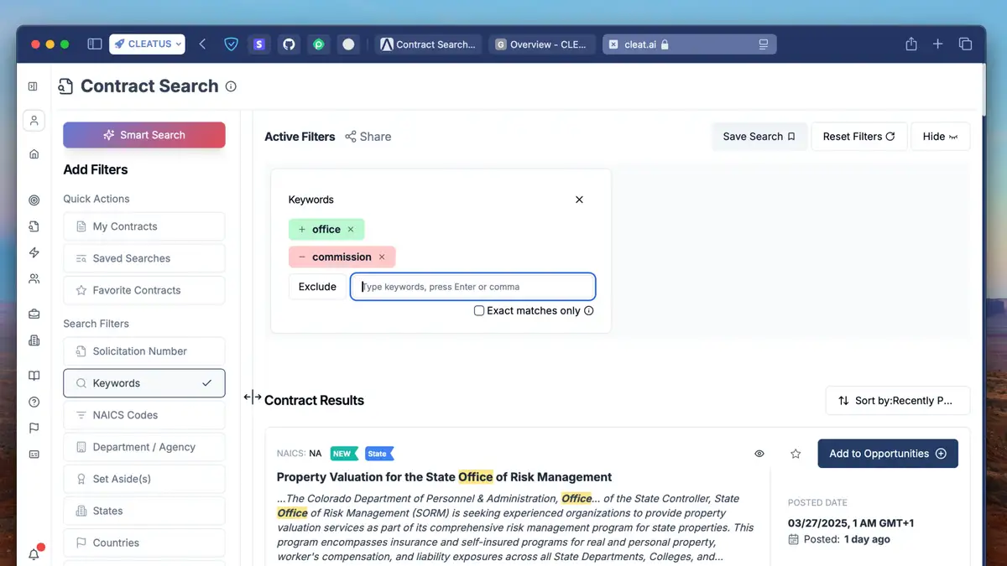
Task: Click the browser share icon
Action: pos(910,44)
